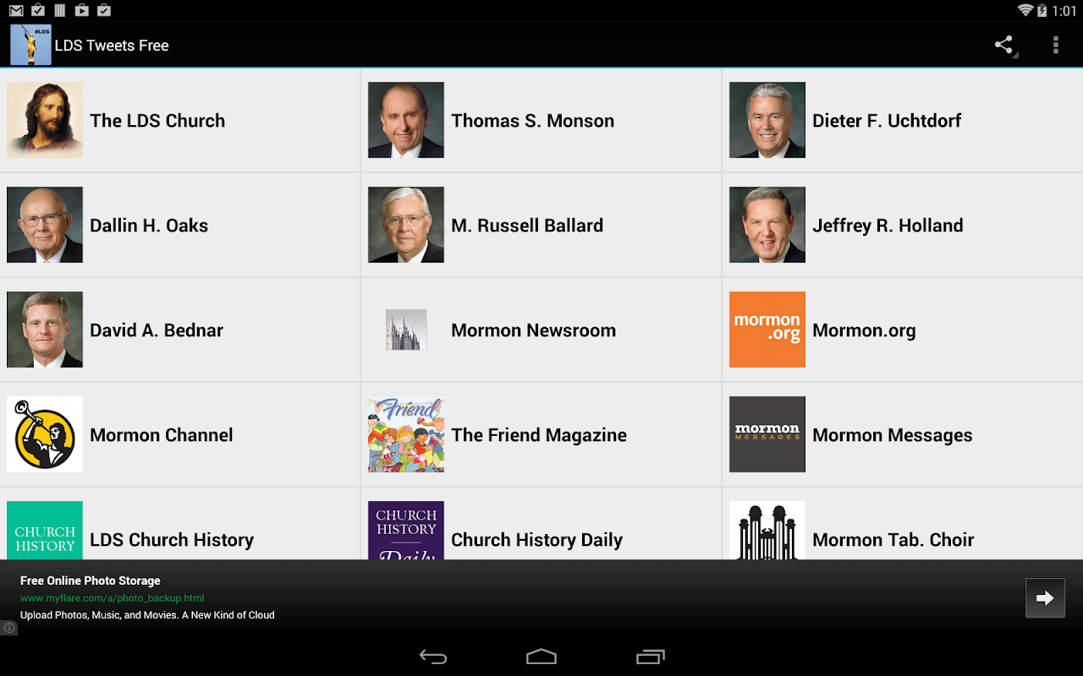The height and width of the screenshot is (676, 1083).
Task: Tap the battery status icon
Action: tap(1042, 10)
